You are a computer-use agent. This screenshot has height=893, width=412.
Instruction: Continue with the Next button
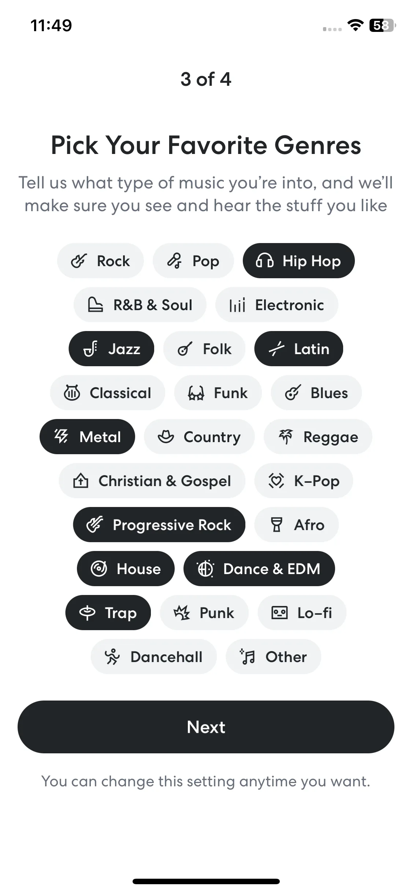click(x=206, y=727)
